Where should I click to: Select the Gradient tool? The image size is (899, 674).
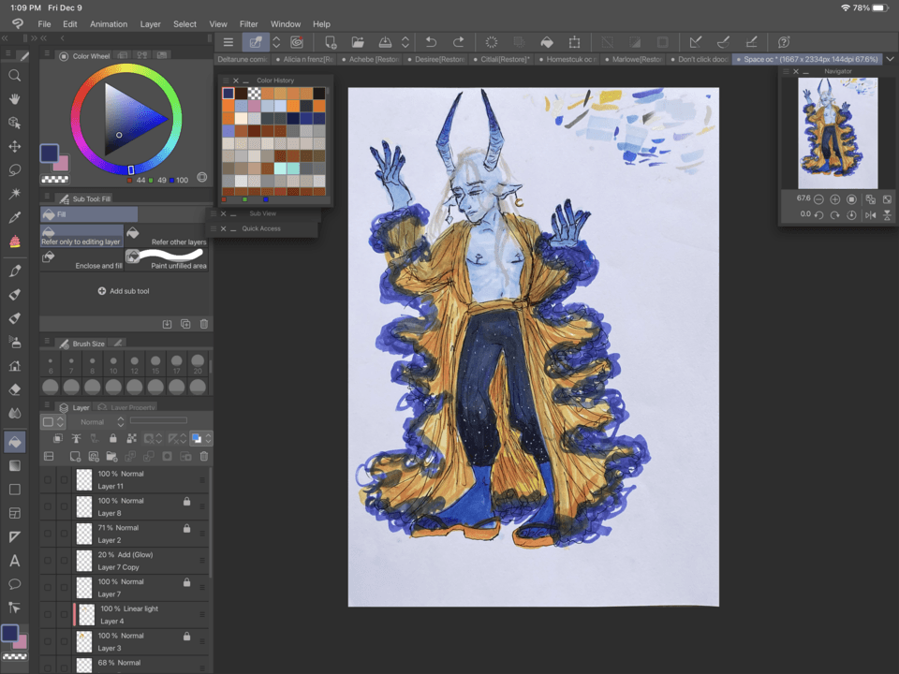pyautogui.click(x=15, y=465)
